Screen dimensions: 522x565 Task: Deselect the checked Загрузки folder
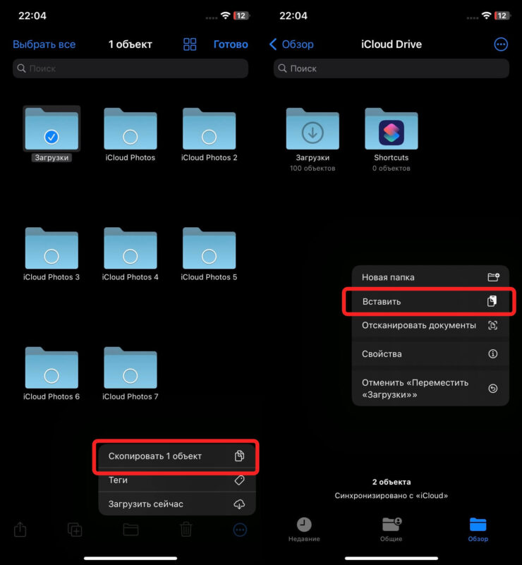tap(51, 136)
